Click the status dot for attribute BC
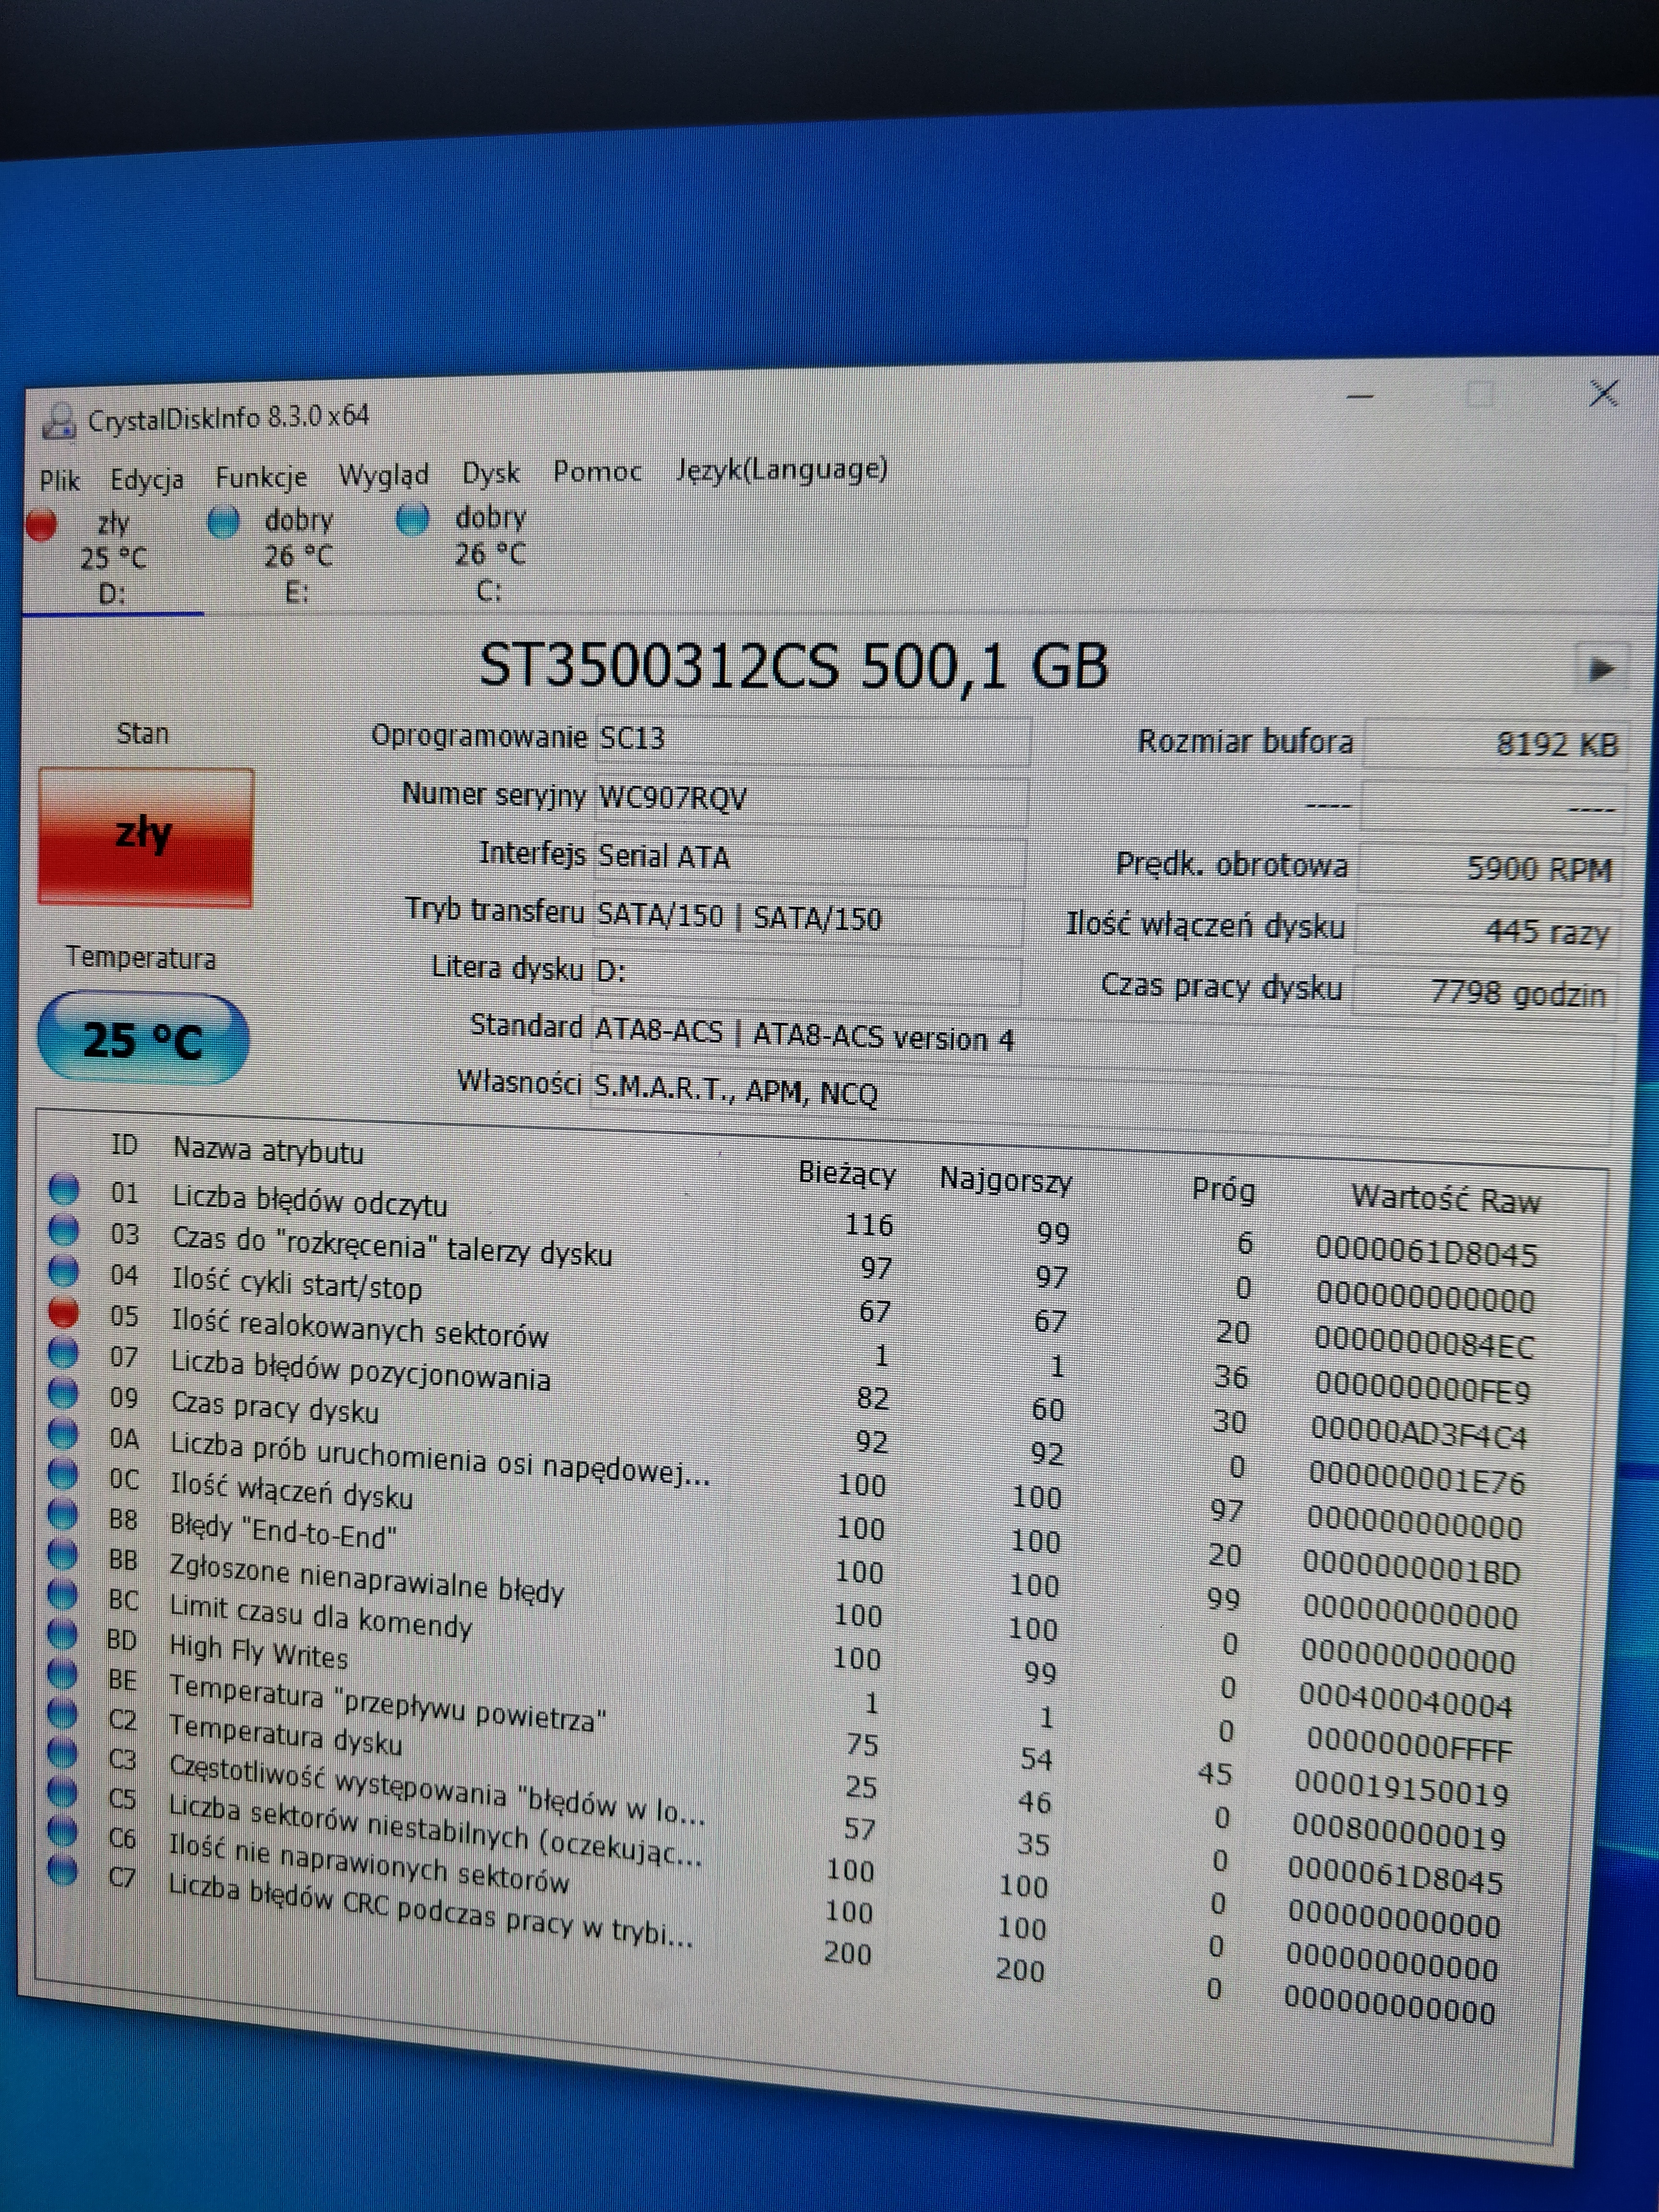The height and width of the screenshot is (2212, 1659). pyautogui.click(x=62, y=1594)
